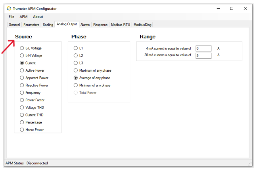Choose Apparent Power source option
The height and width of the screenshot is (171, 257).
34,78
